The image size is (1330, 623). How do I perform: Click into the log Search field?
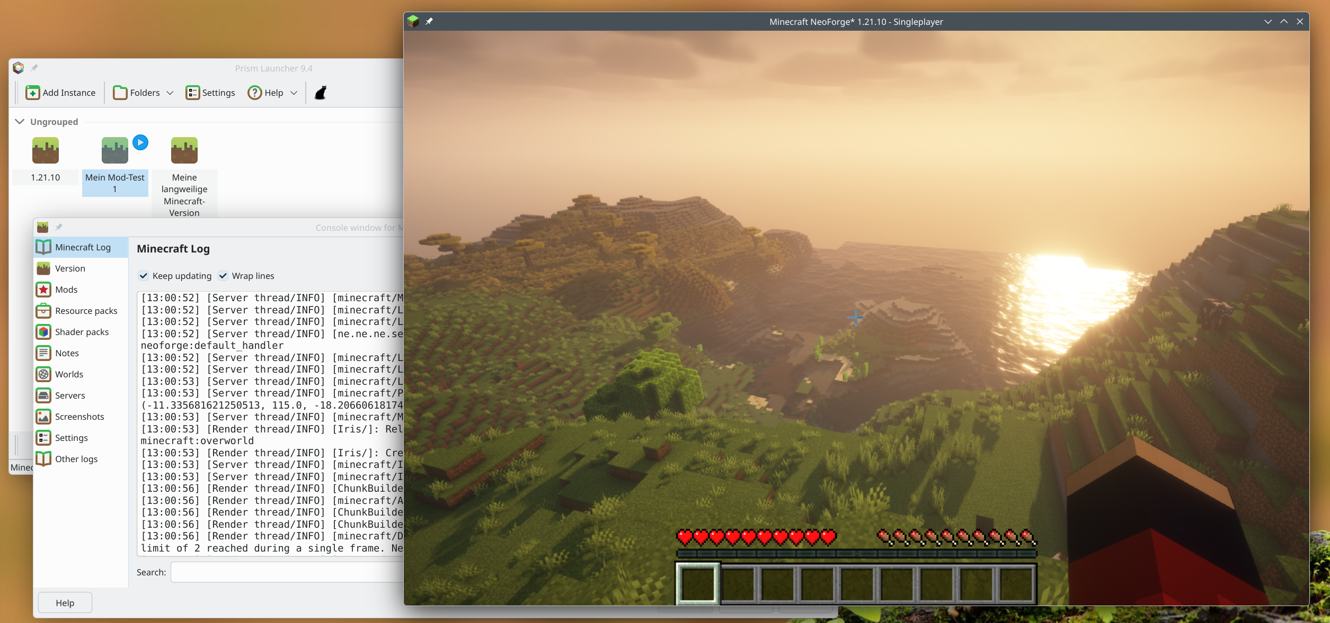(x=286, y=572)
